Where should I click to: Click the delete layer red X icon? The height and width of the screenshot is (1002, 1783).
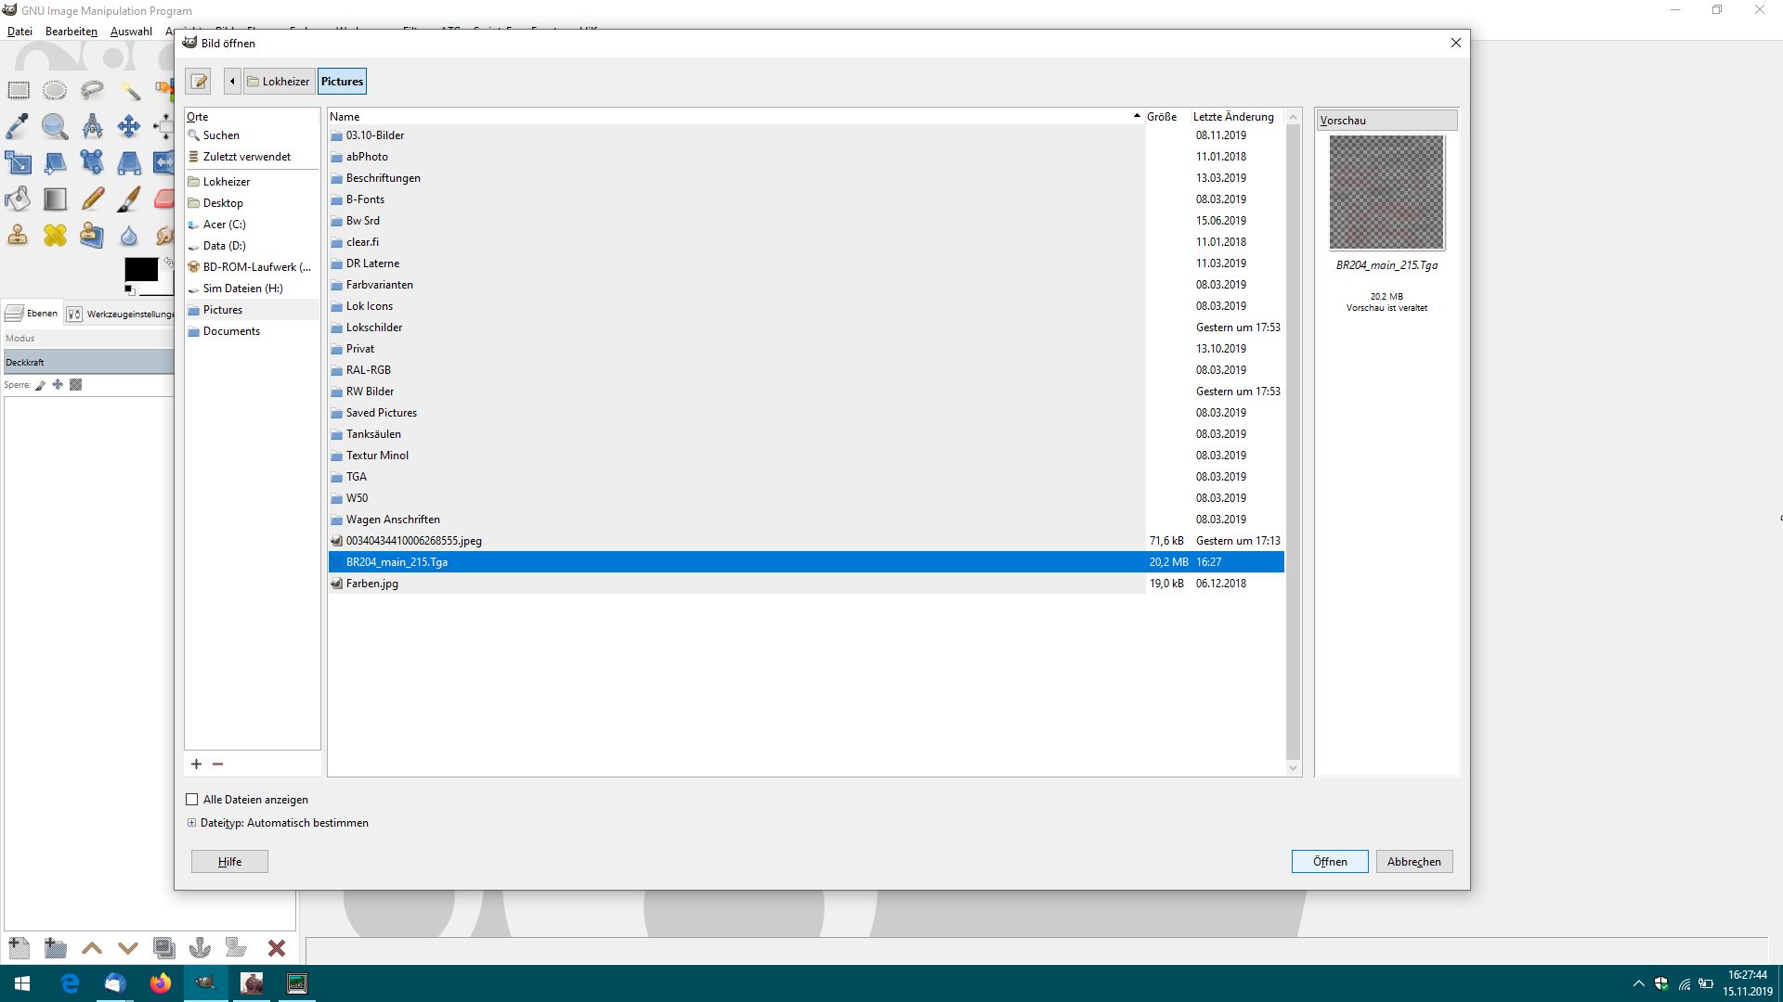pos(276,947)
